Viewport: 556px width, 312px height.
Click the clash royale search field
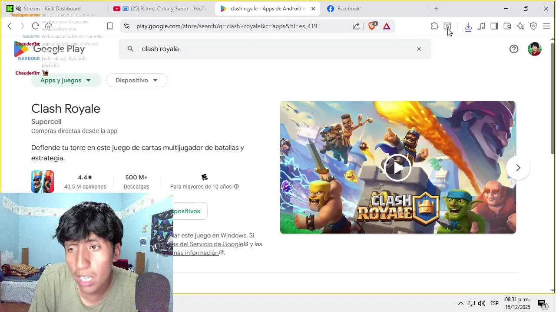click(x=275, y=49)
